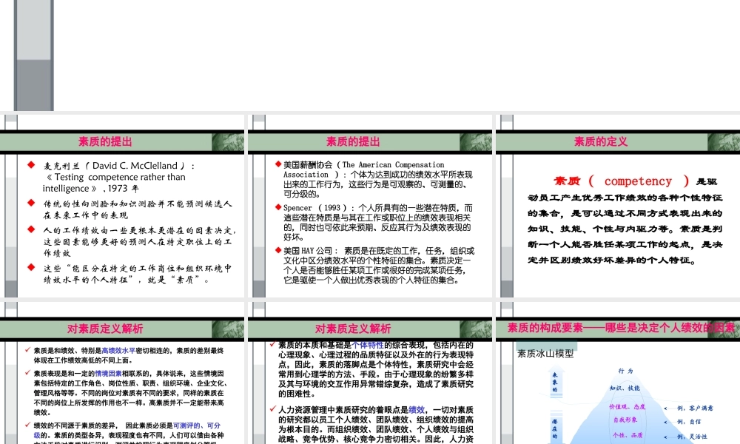Click bullet starting 美国 HAY 公司
740x444 pixels.
click(x=378, y=265)
